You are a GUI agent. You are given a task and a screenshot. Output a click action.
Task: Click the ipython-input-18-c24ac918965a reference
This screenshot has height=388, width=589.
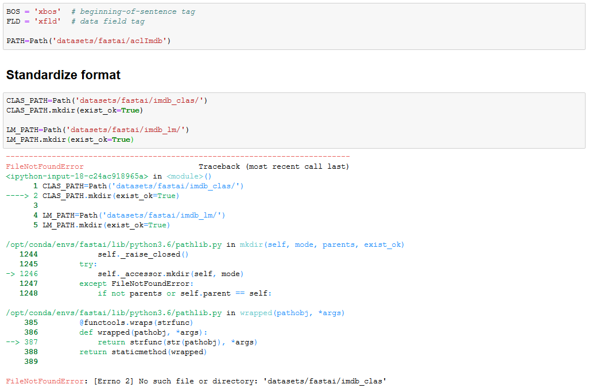77,177
